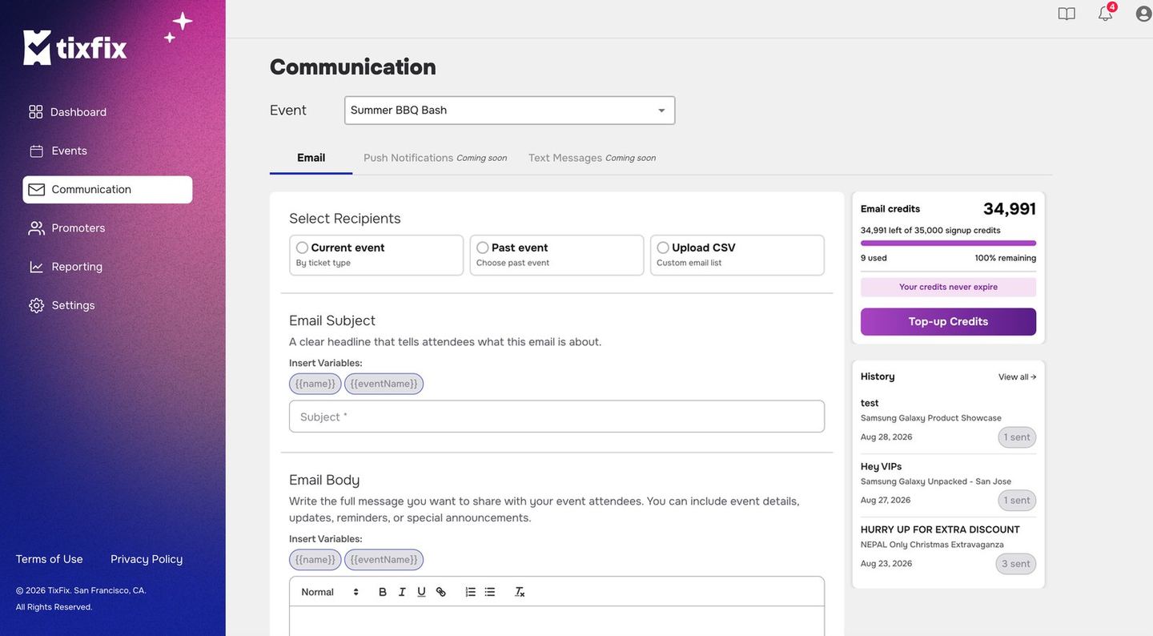The height and width of the screenshot is (636, 1153).
Task: Open 'HURRY UP FOR EXTRA DISCOUNT' history entry
Action: point(948,547)
